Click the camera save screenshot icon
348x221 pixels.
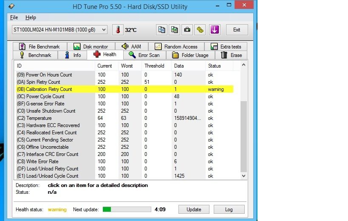click(x=187, y=29)
